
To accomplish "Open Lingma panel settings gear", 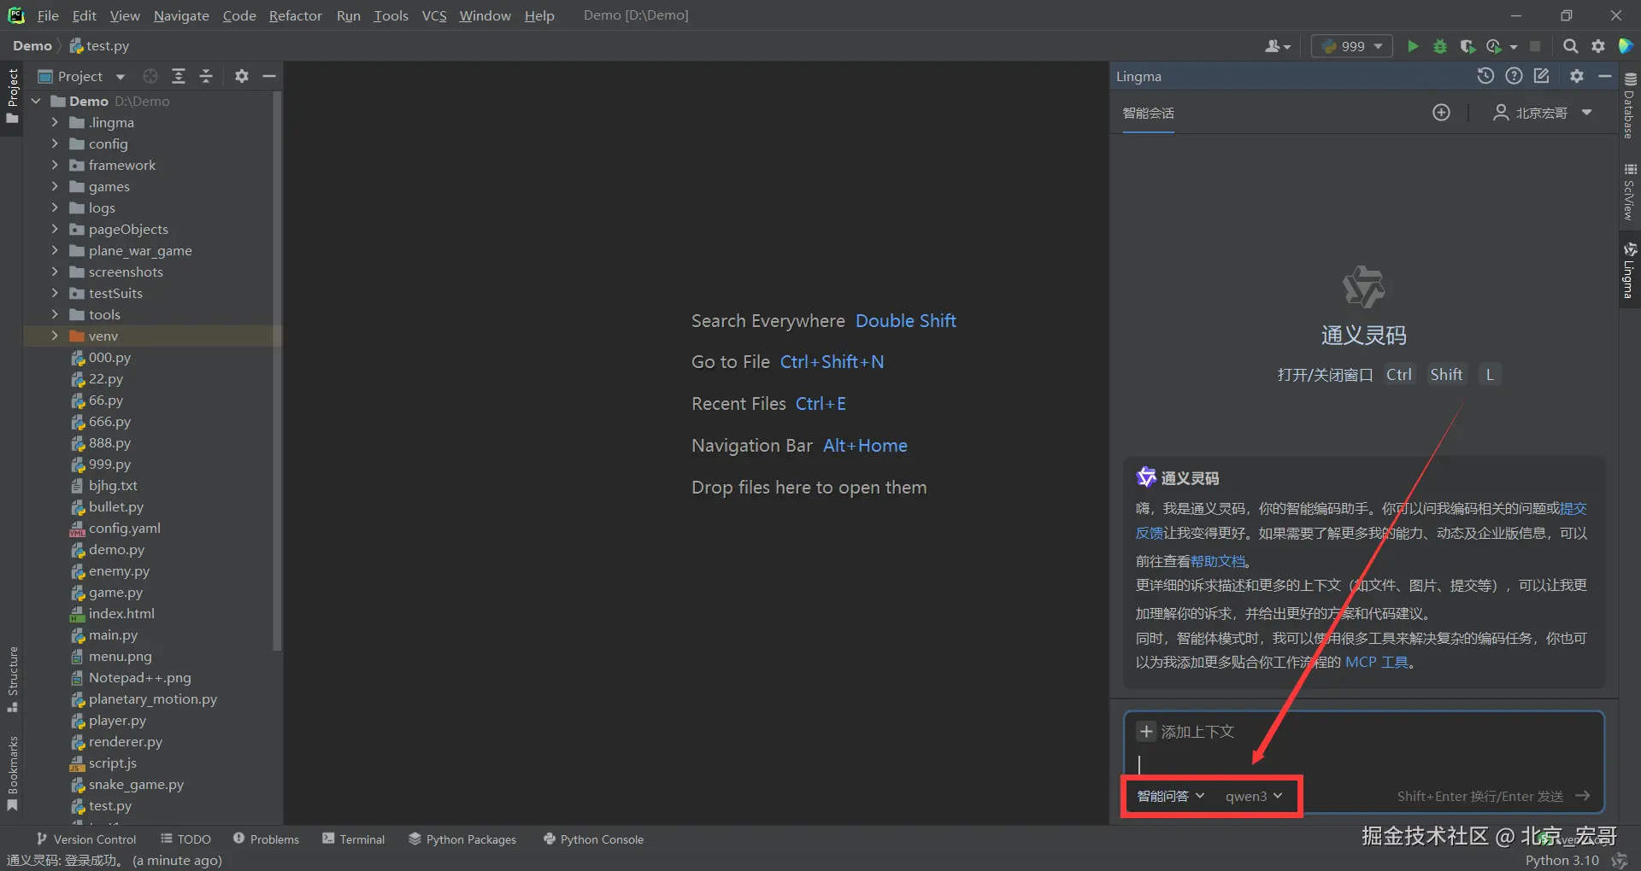I will coord(1577,76).
